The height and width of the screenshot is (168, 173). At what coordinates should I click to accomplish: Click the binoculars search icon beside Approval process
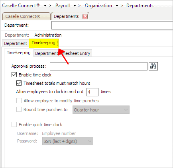pos(153,66)
